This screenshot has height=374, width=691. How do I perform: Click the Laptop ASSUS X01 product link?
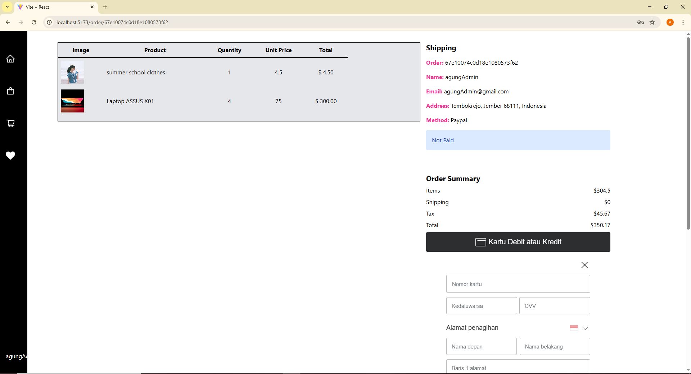click(x=130, y=101)
